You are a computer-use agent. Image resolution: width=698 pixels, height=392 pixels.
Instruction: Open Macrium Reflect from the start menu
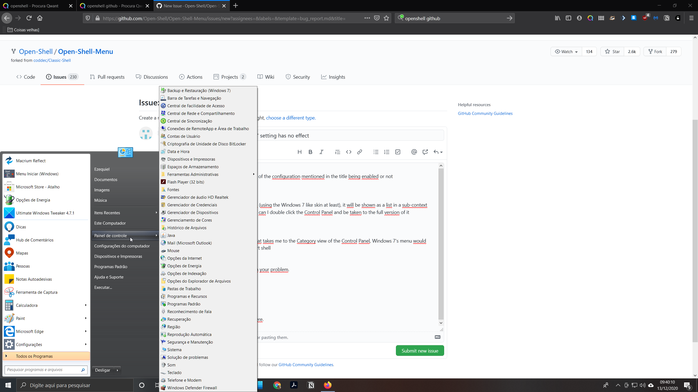point(31,161)
